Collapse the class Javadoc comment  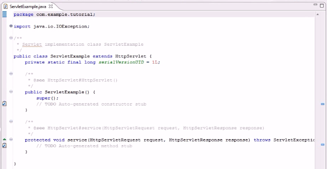click(11, 38)
